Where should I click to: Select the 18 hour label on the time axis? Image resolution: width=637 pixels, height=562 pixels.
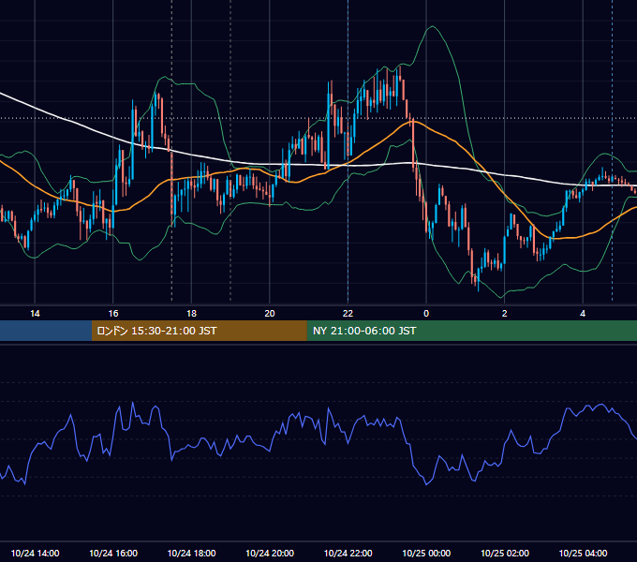[x=191, y=314]
